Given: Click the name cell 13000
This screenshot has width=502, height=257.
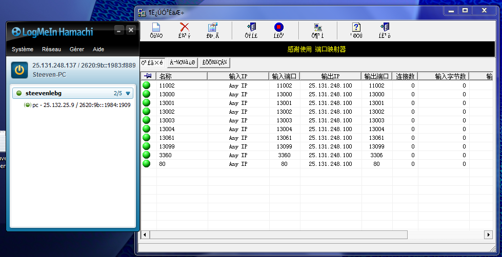Looking at the screenshot, I should [x=167, y=94].
